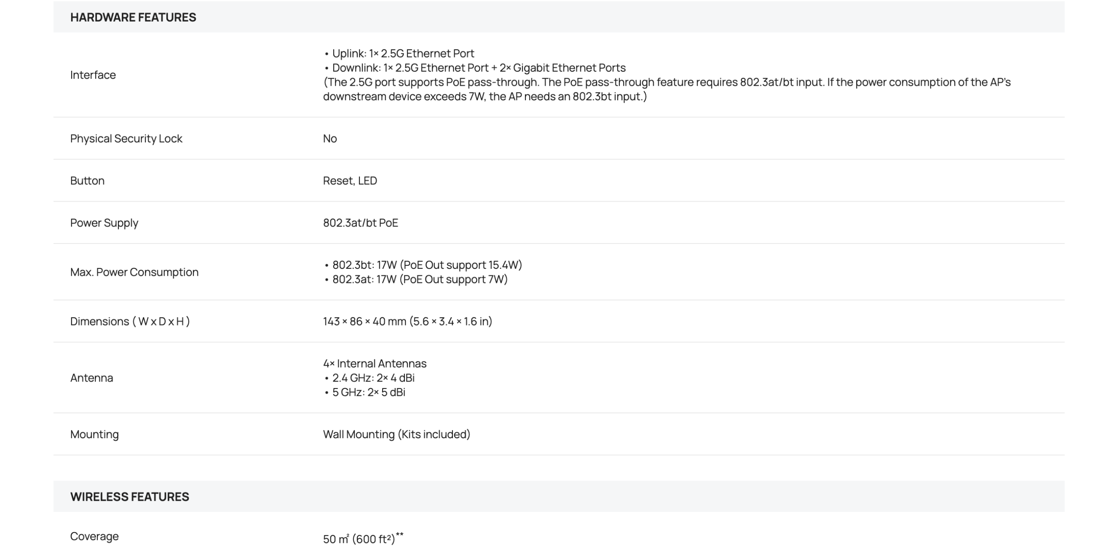
Task: Click the HARDWARE FEATURES section header
Action: tap(133, 17)
